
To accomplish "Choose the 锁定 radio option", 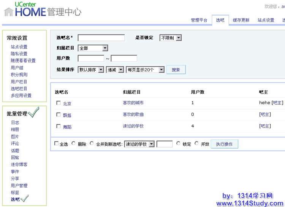I will 179,144.
